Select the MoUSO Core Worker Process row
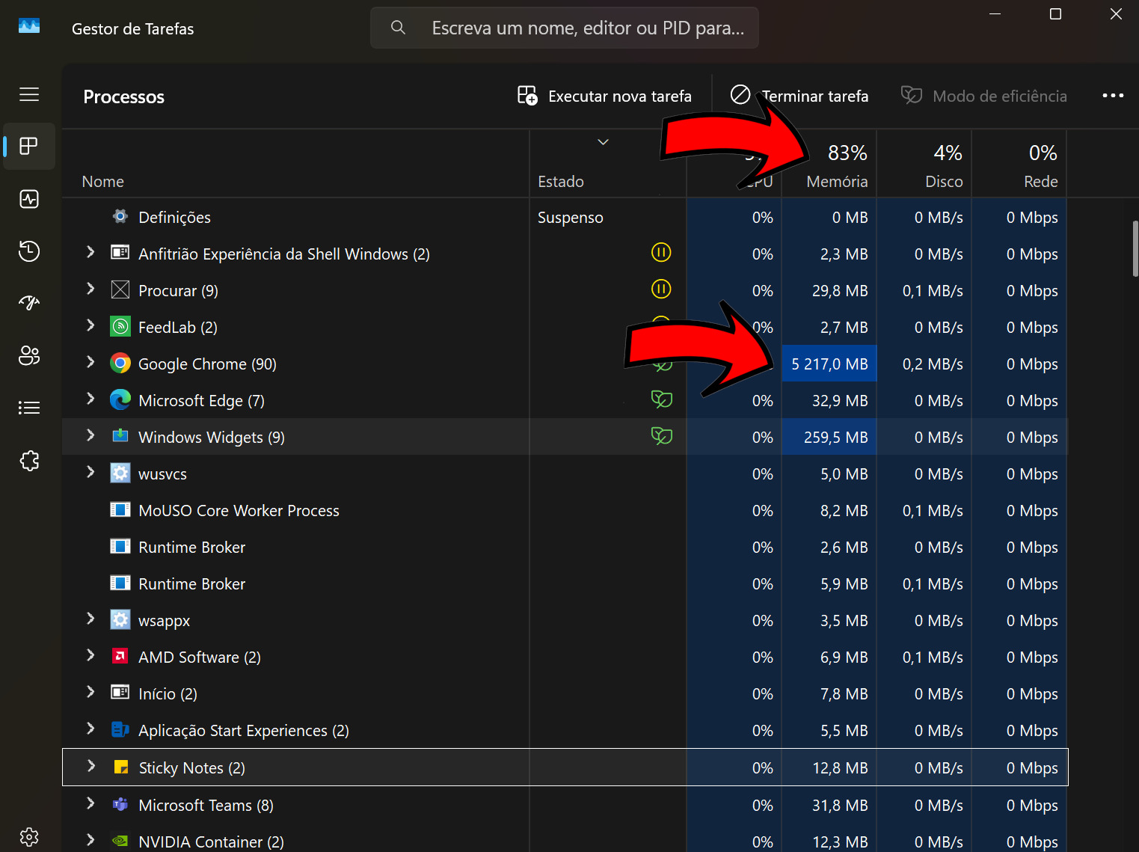Screen dimensions: 1139x852 (565, 511)
